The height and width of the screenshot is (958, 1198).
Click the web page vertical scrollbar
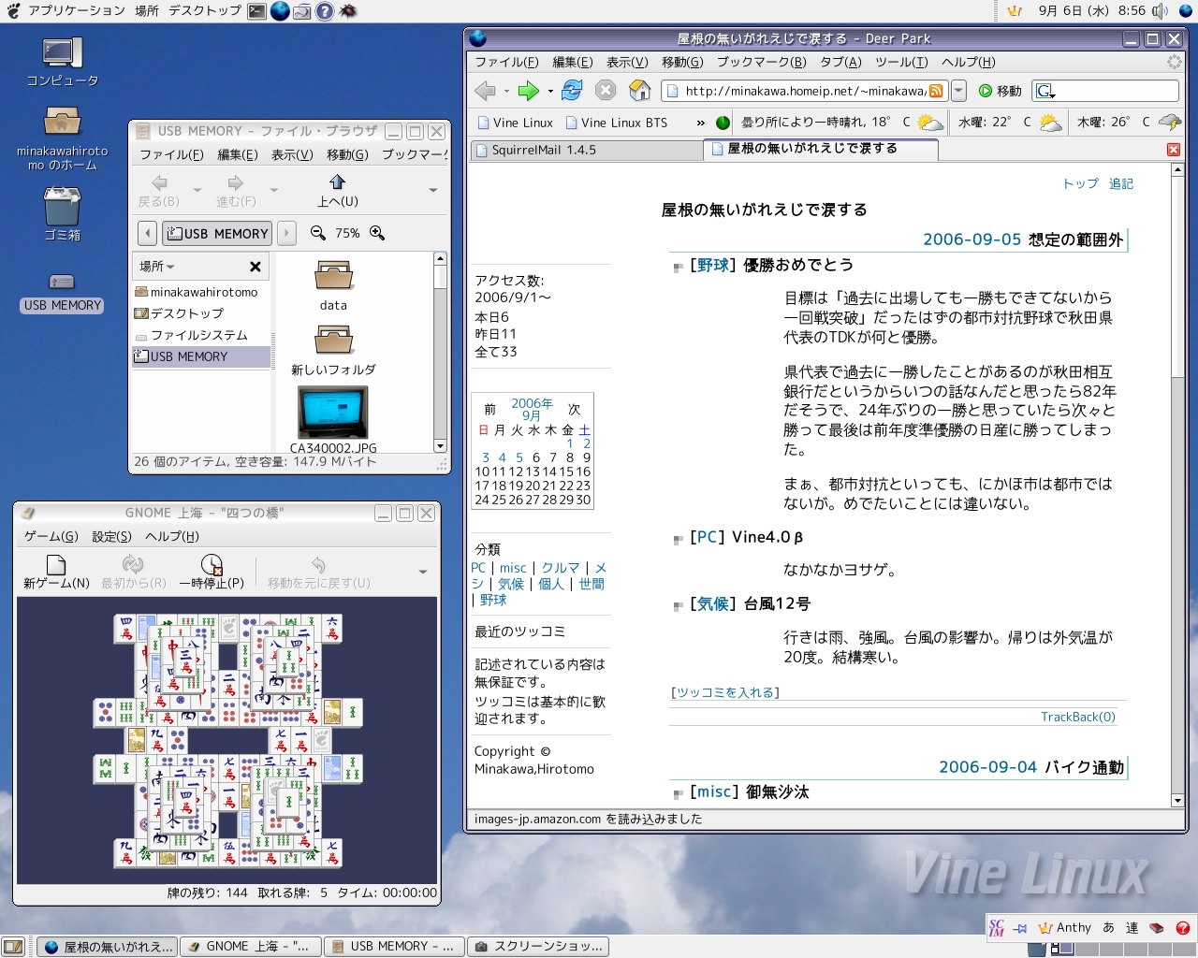click(1177, 485)
